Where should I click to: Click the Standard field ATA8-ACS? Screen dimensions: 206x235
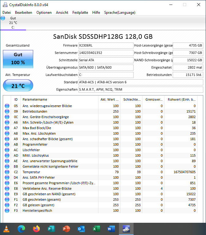141,82
